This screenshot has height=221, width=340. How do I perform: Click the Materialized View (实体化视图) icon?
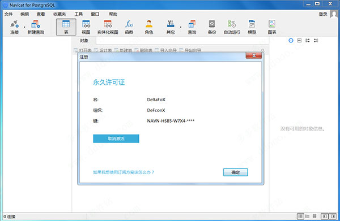point(108,27)
